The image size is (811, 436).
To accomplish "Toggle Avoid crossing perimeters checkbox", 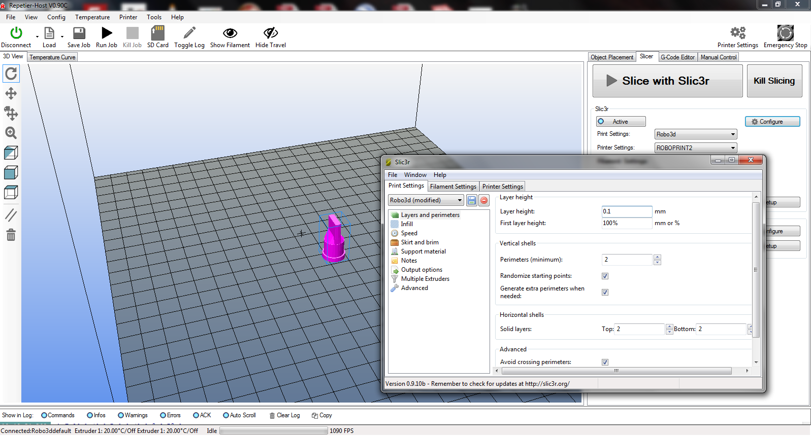I will pos(605,362).
